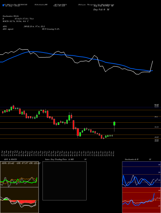
Task: Click the latest tall green candlestick
Action: coord(114,124)
